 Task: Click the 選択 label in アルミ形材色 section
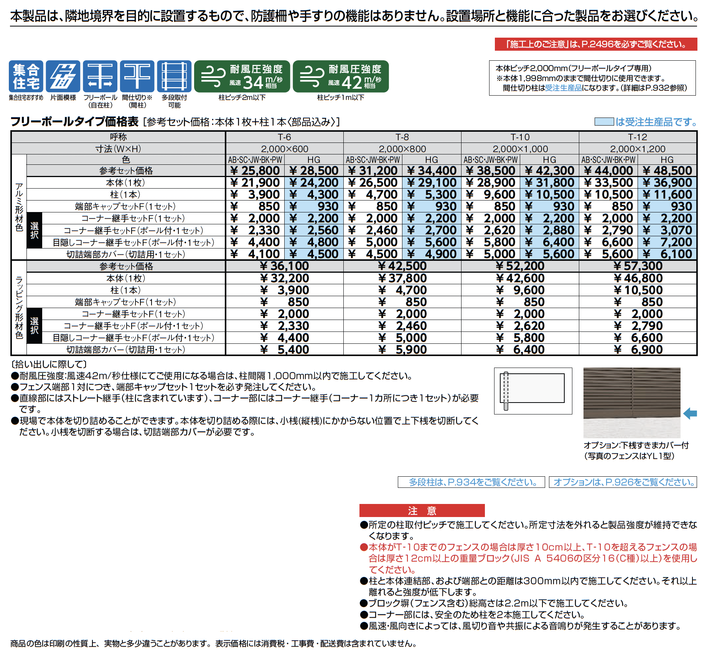click(35, 230)
